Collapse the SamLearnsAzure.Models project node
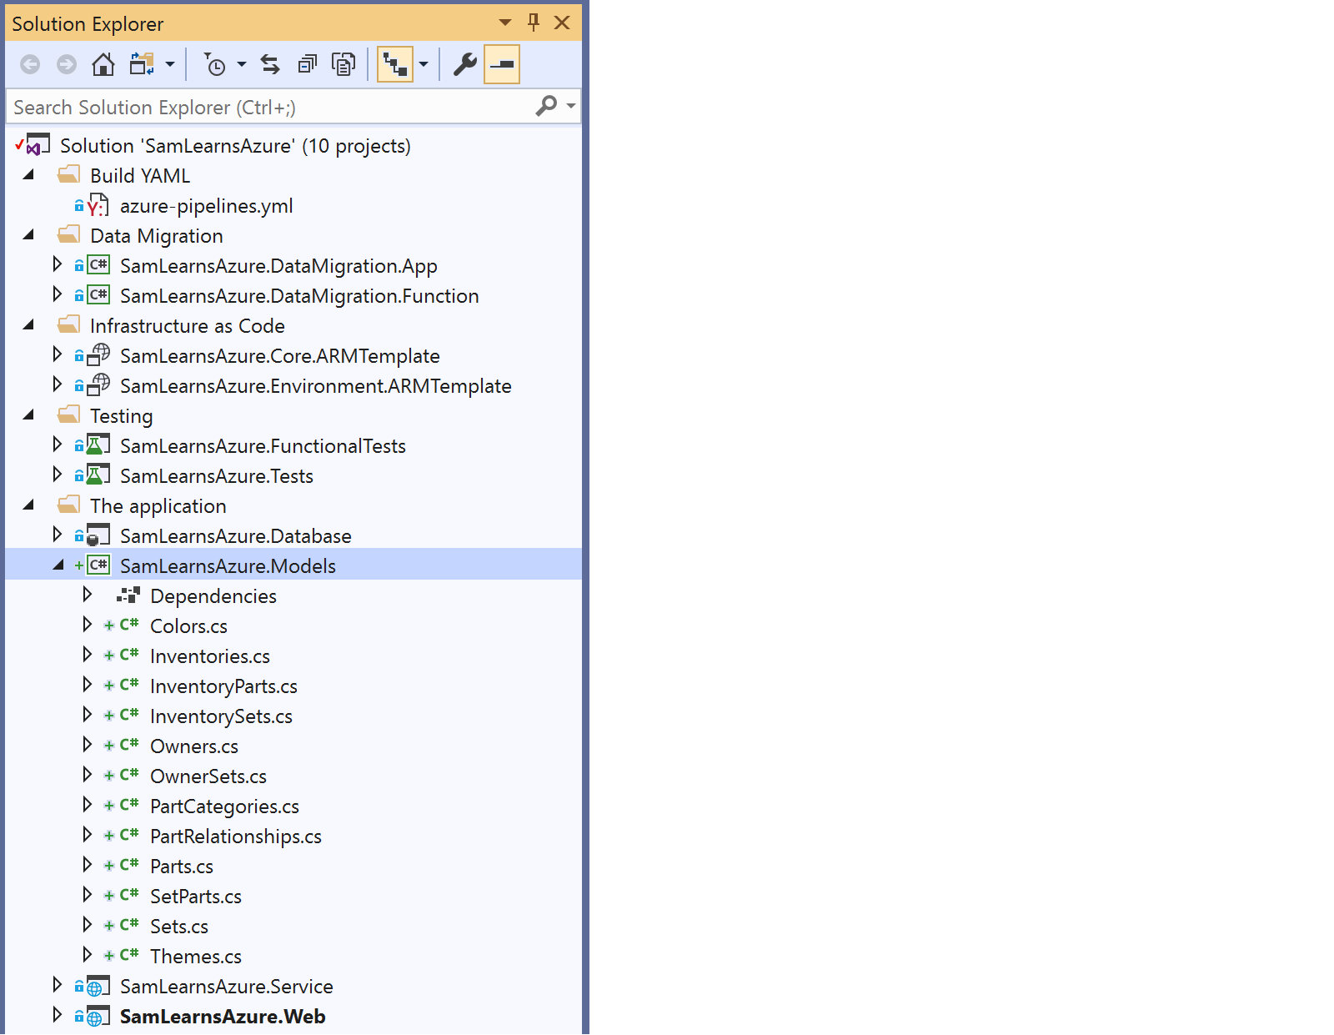 click(58, 565)
